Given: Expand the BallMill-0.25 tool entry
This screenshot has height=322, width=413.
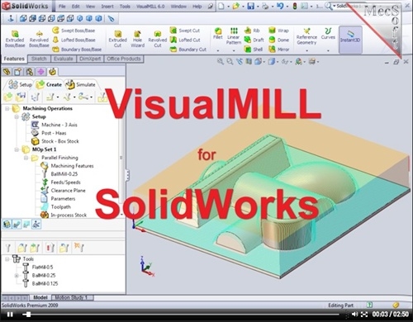Looking at the screenshot, I should click(17, 275).
